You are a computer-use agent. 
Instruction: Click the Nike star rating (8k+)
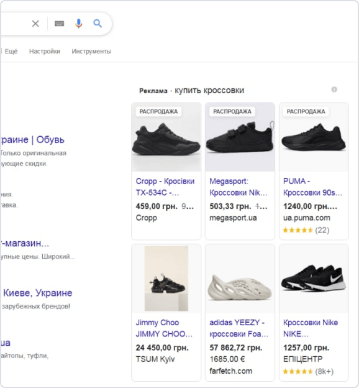pos(308,371)
